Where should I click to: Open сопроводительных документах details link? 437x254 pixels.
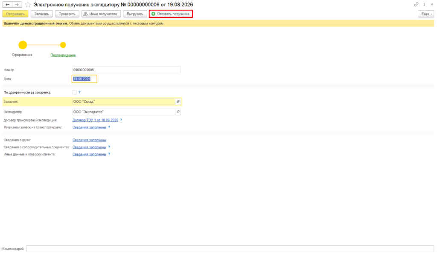89,147
